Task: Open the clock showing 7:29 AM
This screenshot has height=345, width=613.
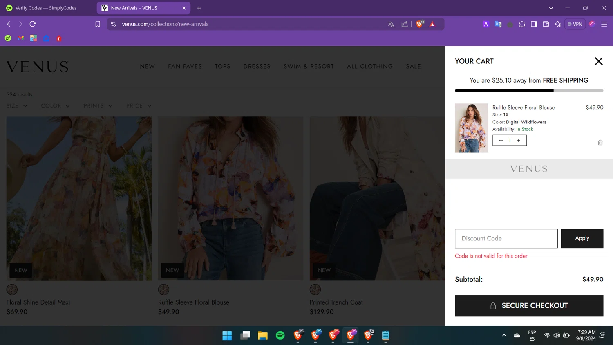Action: (x=586, y=335)
